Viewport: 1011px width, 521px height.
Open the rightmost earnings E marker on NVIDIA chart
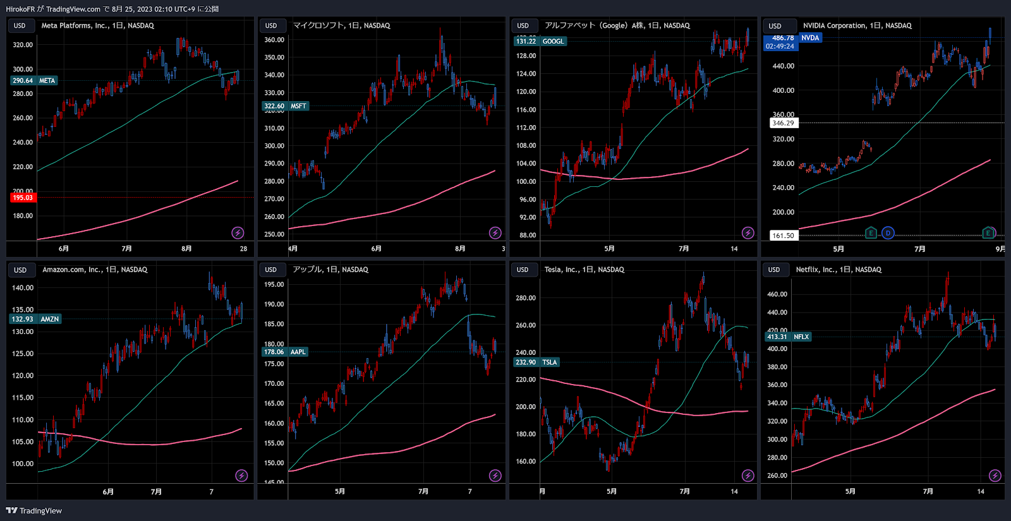[988, 233]
